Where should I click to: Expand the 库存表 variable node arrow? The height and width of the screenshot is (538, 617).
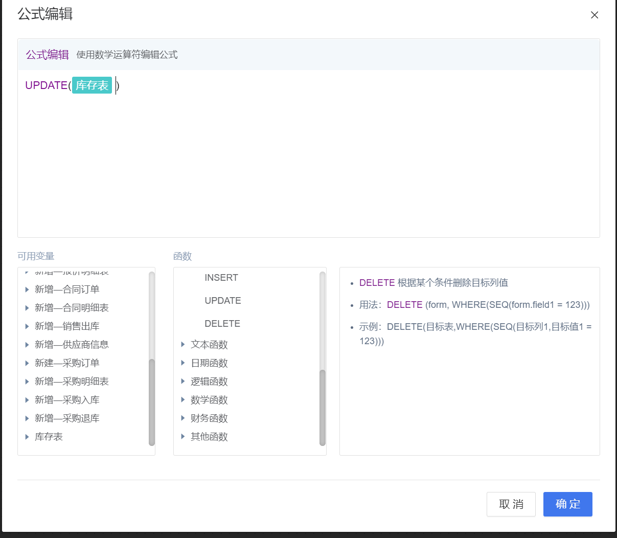(27, 437)
